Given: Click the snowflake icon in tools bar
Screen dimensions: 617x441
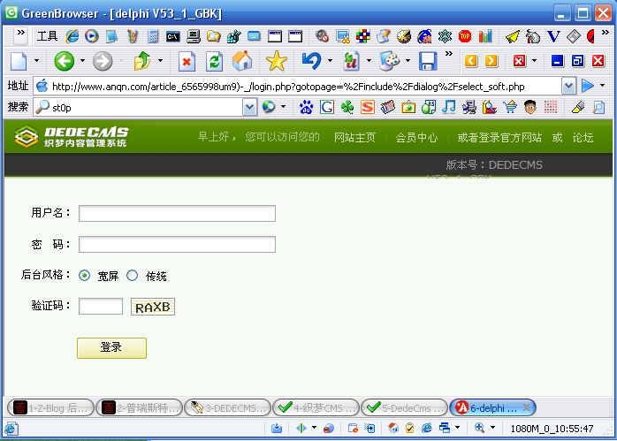Looking at the screenshot, I should click(x=445, y=36).
